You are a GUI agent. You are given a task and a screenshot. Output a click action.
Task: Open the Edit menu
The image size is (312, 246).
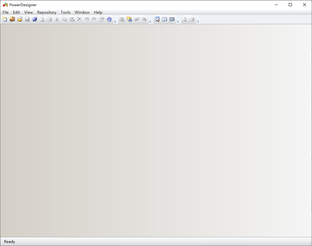[16, 12]
